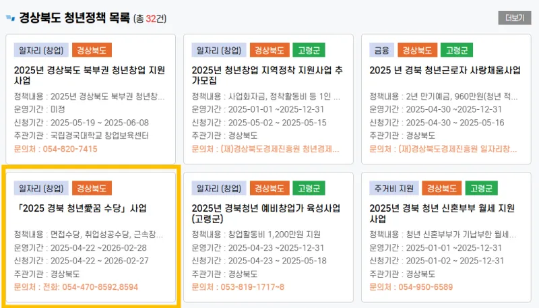539x308 pixels.
Task: Click 고령군 tag on 사랑채움사업 card
Action: (x=457, y=50)
